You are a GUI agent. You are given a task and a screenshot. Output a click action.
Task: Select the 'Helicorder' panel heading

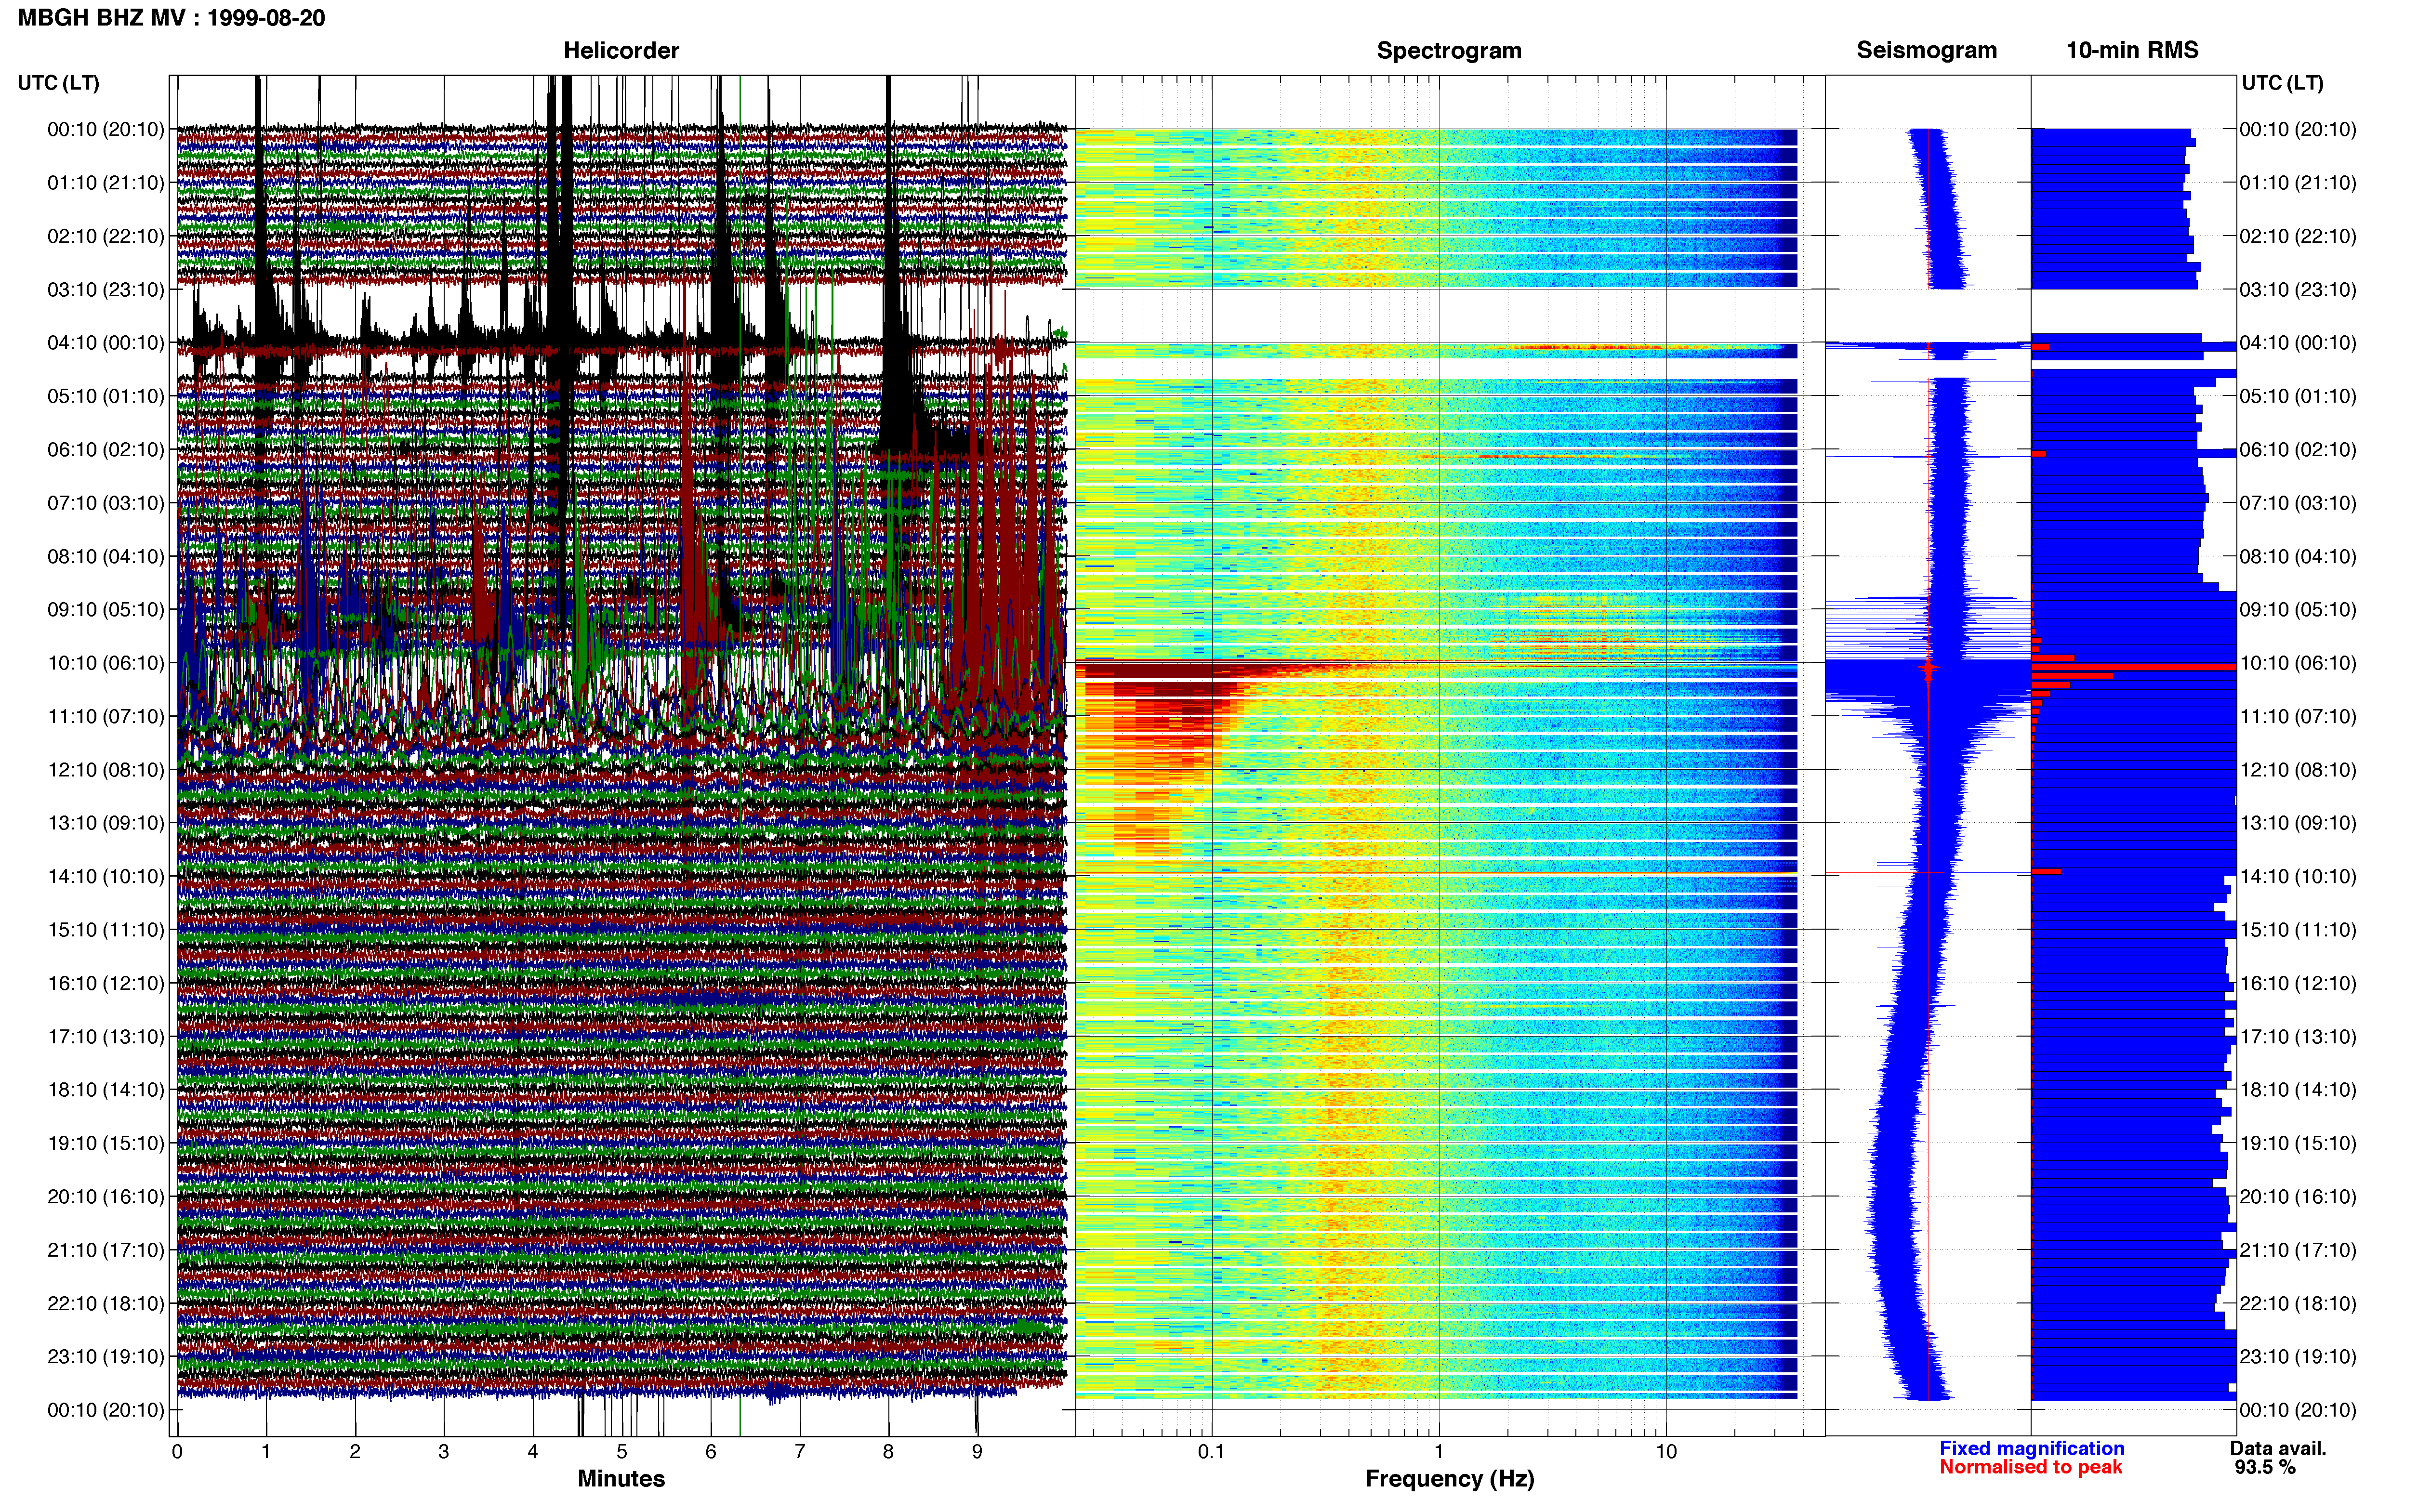[x=621, y=50]
